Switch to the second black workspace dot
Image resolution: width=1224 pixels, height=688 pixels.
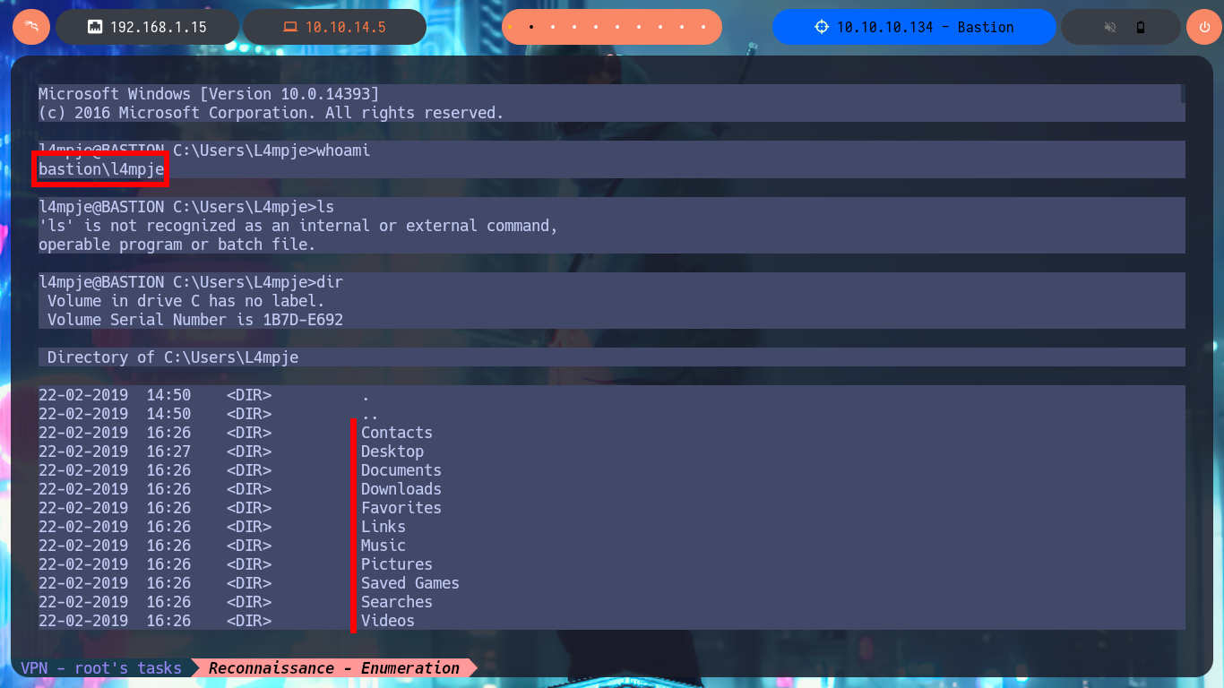(531, 27)
